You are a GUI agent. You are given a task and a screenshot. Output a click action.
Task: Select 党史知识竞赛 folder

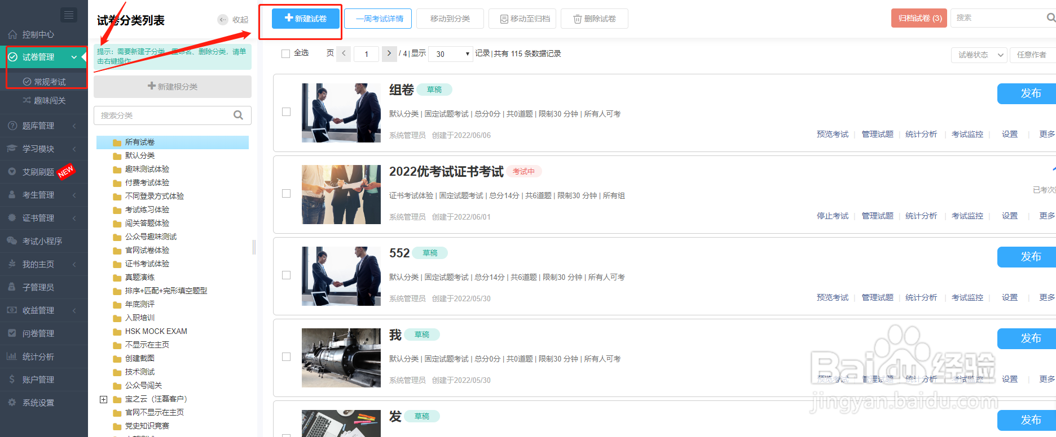click(x=147, y=426)
